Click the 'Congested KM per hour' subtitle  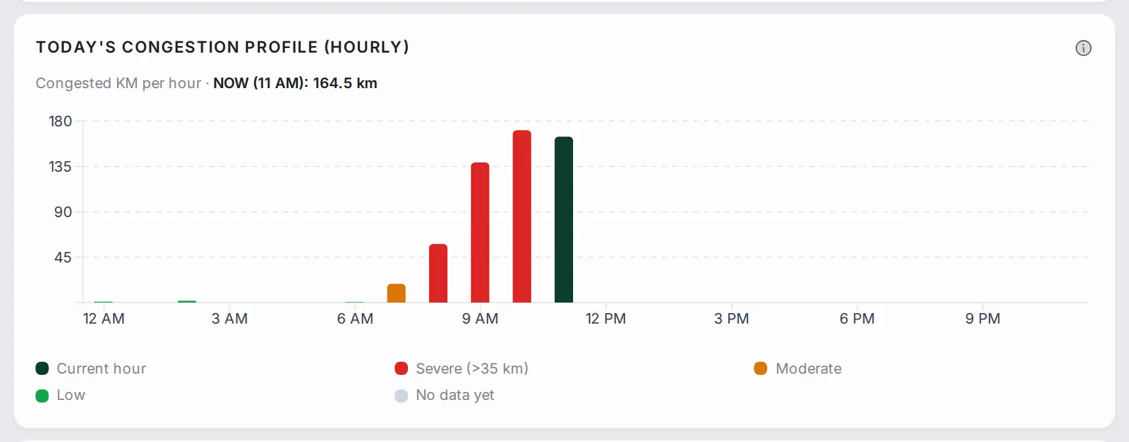[x=118, y=84]
